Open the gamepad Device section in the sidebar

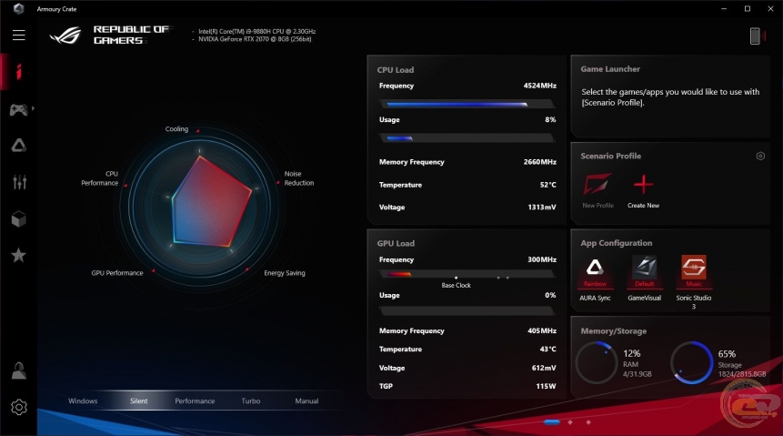(18, 109)
